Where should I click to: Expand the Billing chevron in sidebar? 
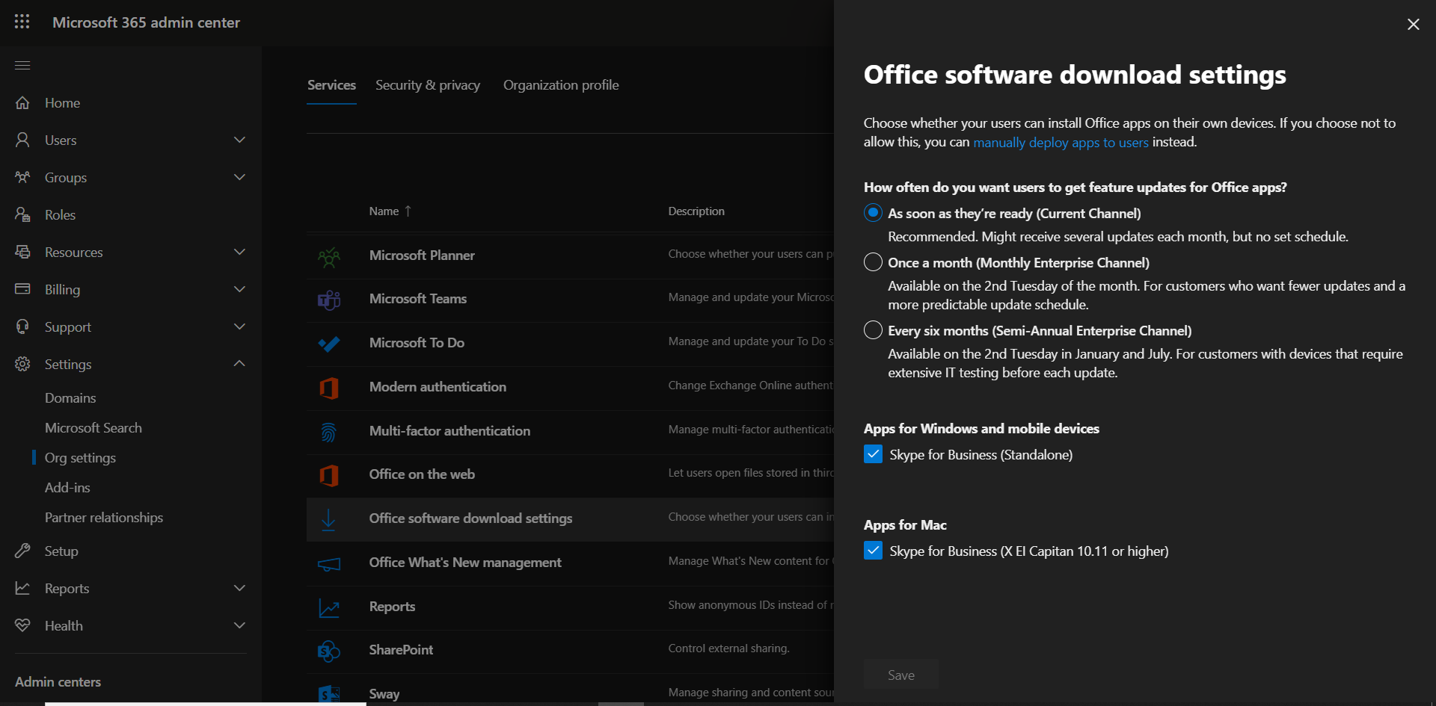click(x=239, y=289)
